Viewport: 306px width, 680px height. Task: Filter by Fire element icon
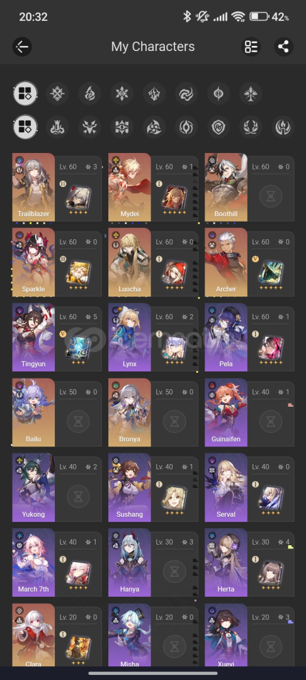pyautogui.click(x=89, y=93)
